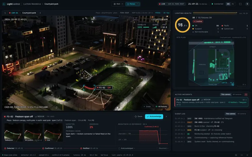Click Burst 10 fps checking FS-02 log entry
252x157 pixels.
pyautogui.click(x=211, y=126)
